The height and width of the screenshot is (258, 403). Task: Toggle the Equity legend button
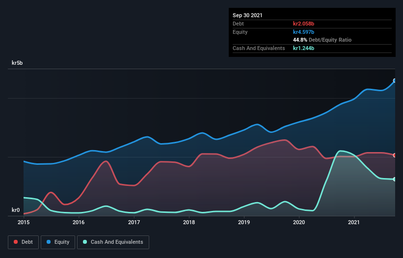point(58,242)
